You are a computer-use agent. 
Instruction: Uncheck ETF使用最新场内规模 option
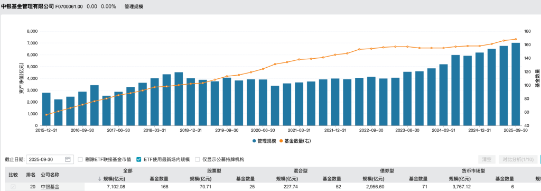[139, 160]
